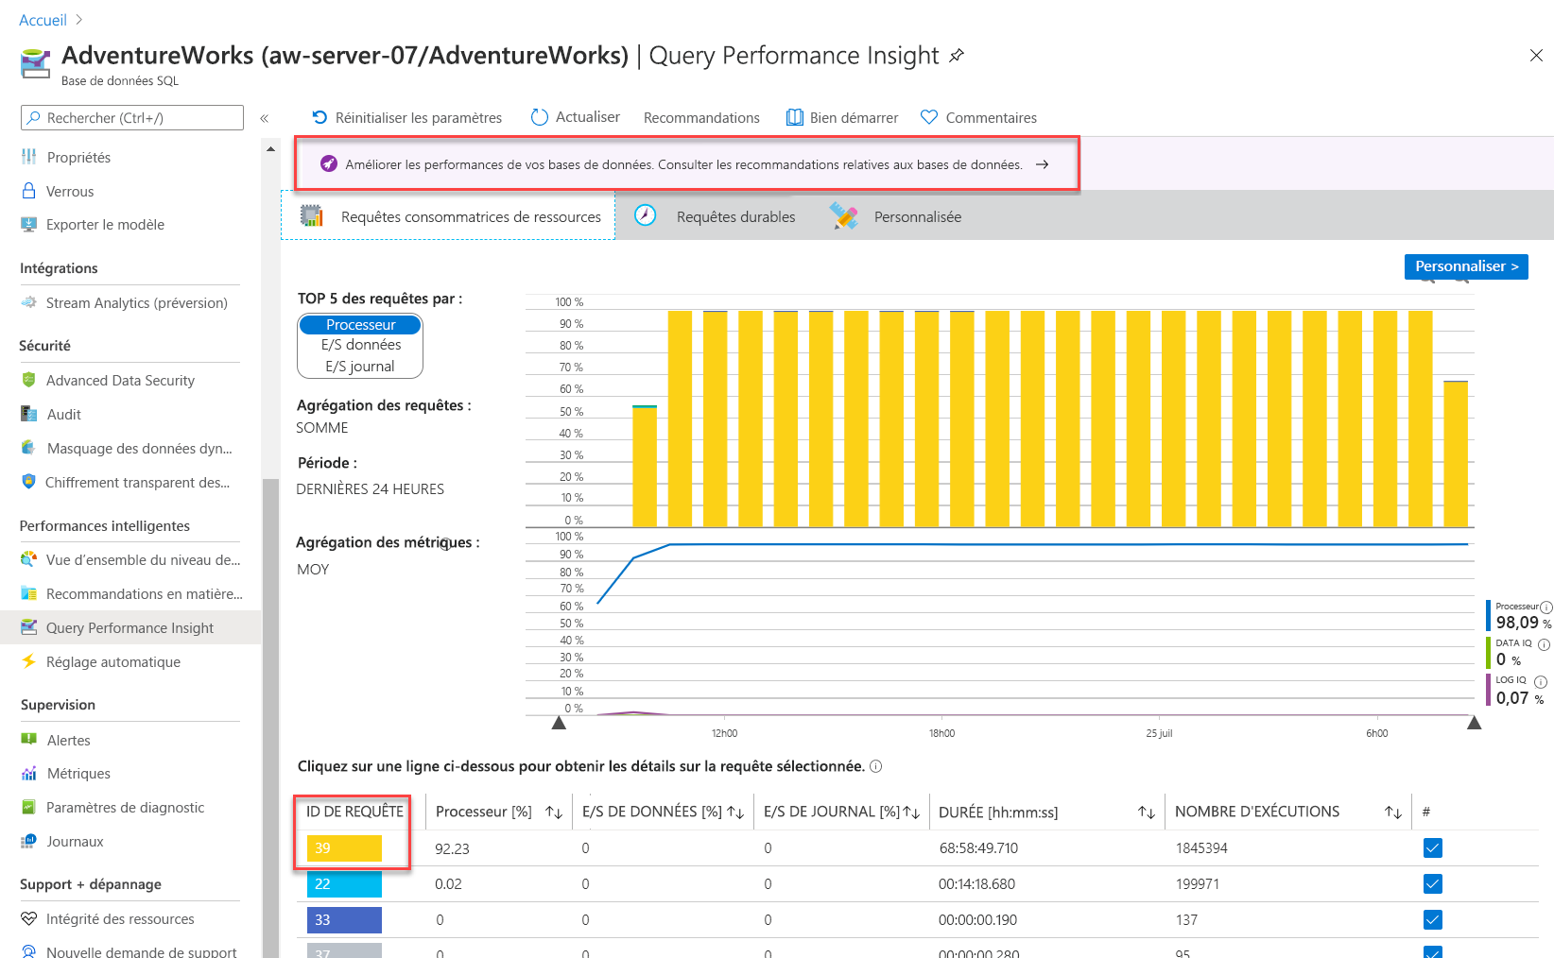Click the Commentaires heart icon
Screen dimensions: 1554x958
(x=929, y=117)
